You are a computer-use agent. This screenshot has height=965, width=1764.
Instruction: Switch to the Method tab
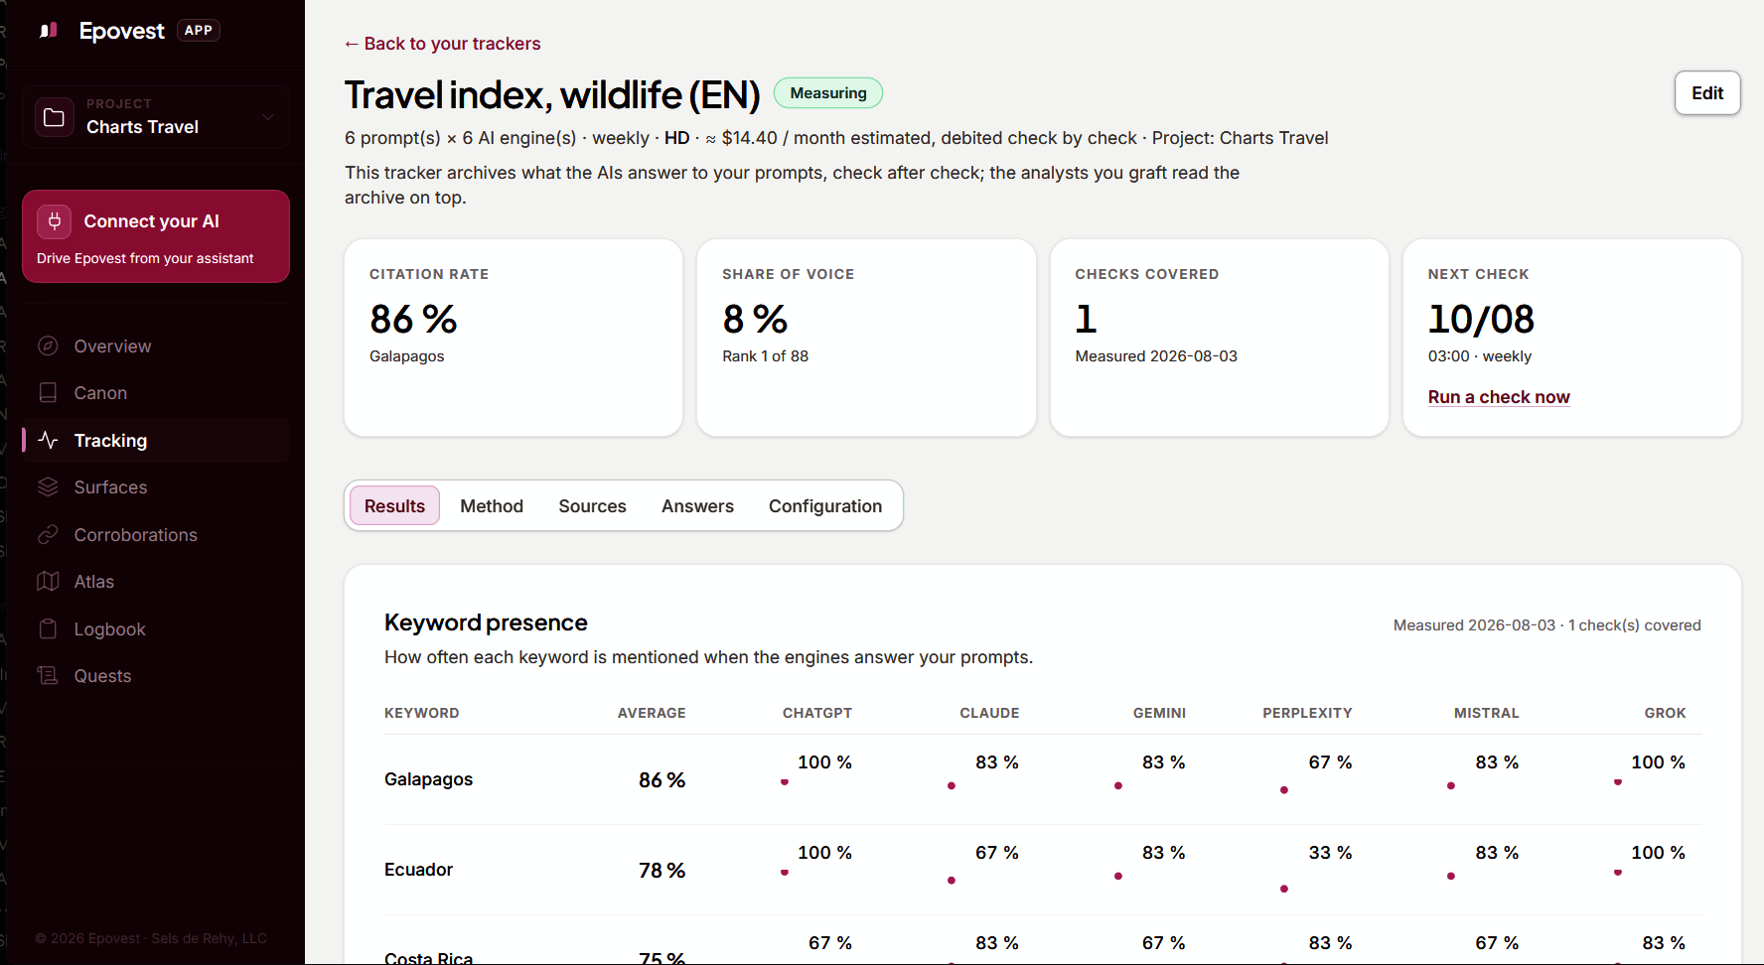point(492,506)
